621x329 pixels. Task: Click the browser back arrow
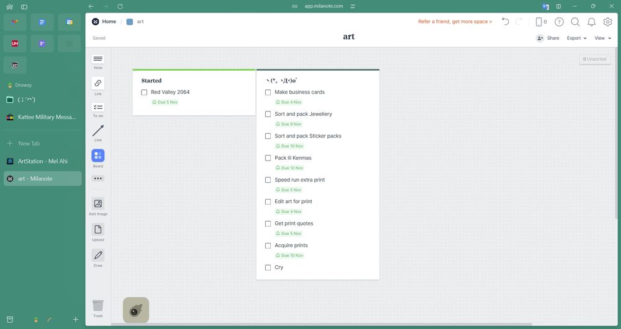click(x=91, y=6)
